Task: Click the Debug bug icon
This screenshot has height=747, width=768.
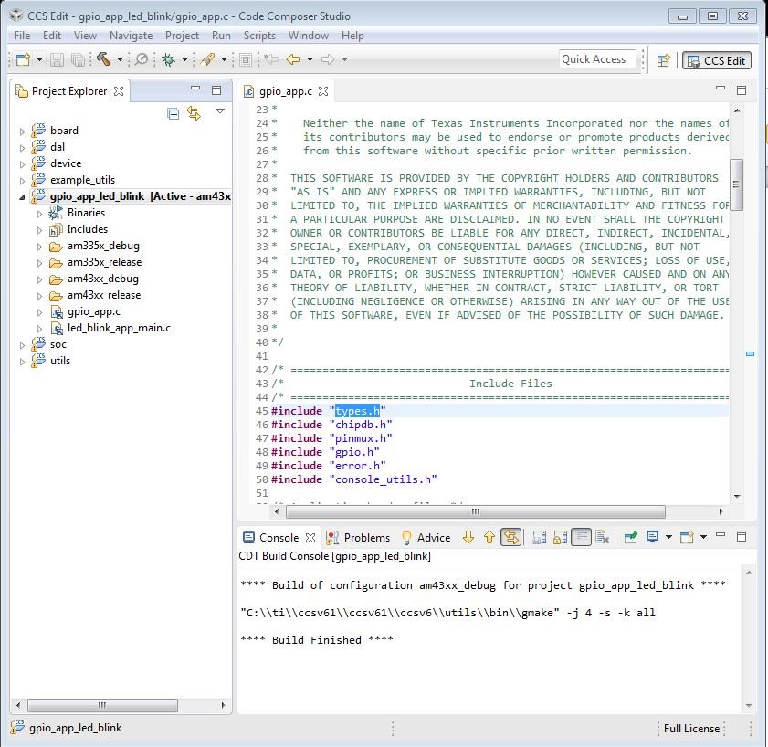Action: tap(169, 59)
